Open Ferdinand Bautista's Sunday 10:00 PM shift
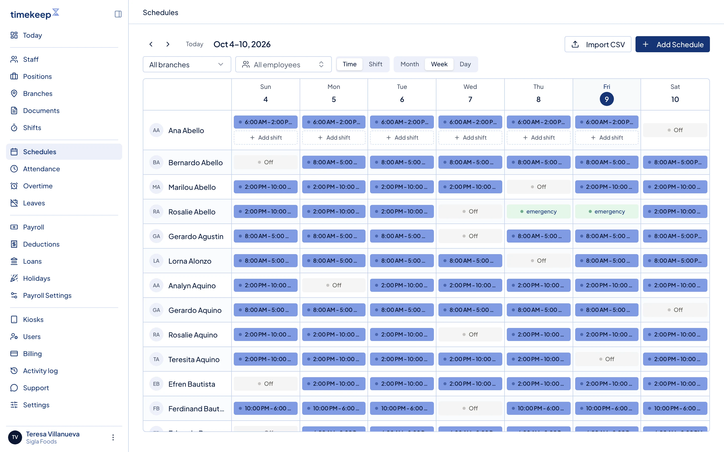The height and width of the screenshot is (452, 724). coord(266,408)
